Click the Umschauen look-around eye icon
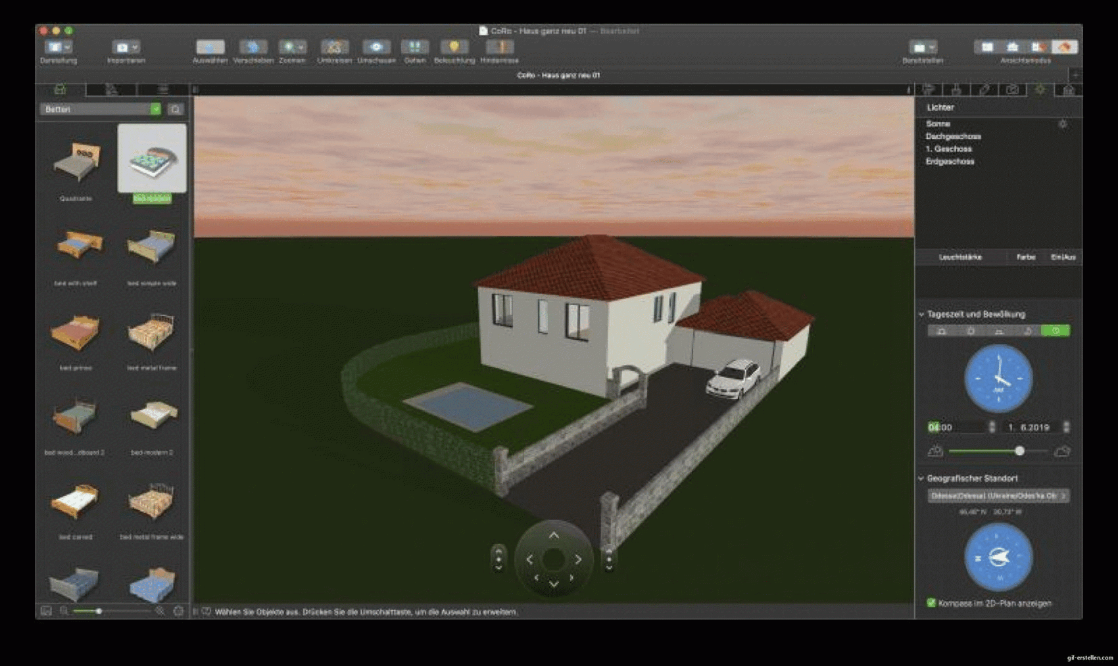This screenshot has height=666, width=1118. coord(376,47)
